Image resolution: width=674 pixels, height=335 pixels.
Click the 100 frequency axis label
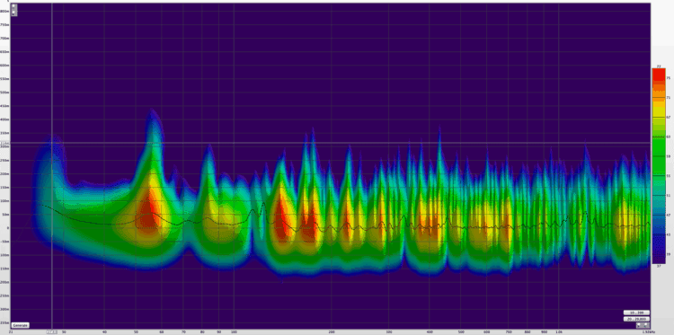(x=234, y=332)
